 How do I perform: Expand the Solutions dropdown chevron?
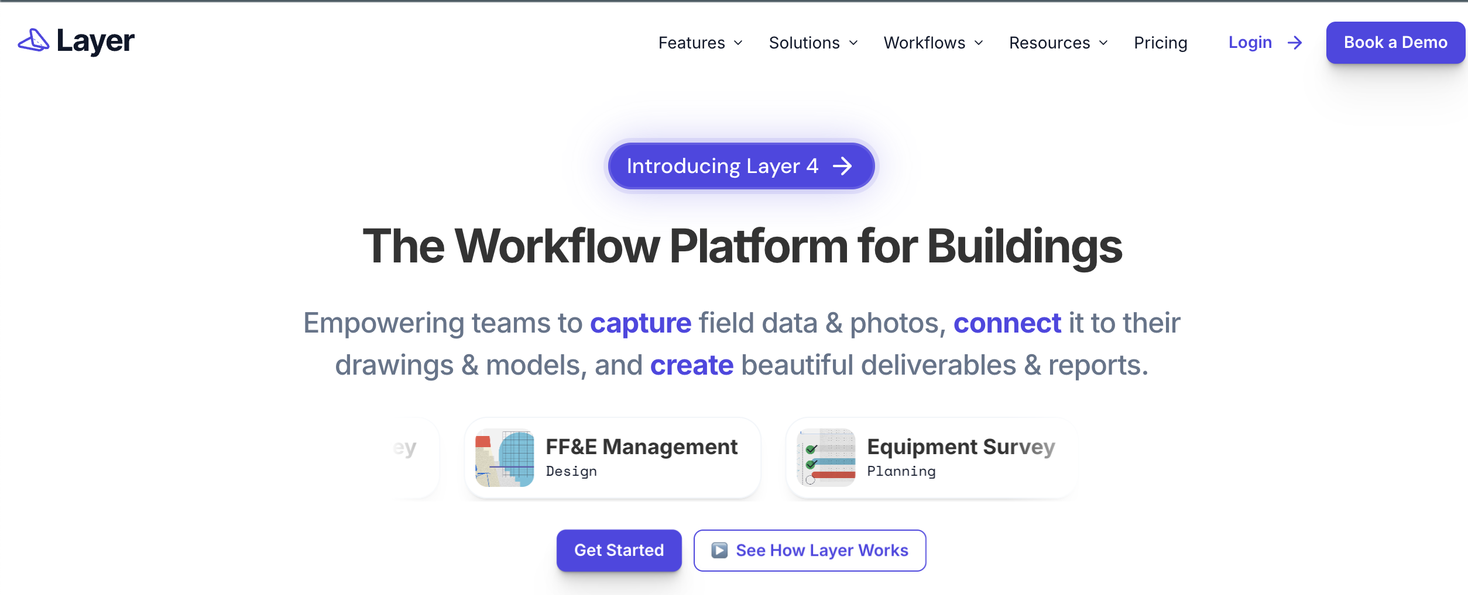(x=853, y=43)
